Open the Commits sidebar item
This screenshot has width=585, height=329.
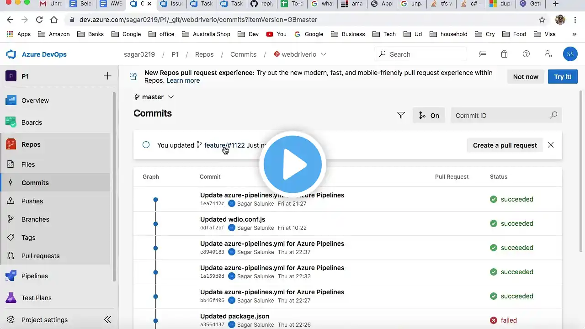pos(55,182)
